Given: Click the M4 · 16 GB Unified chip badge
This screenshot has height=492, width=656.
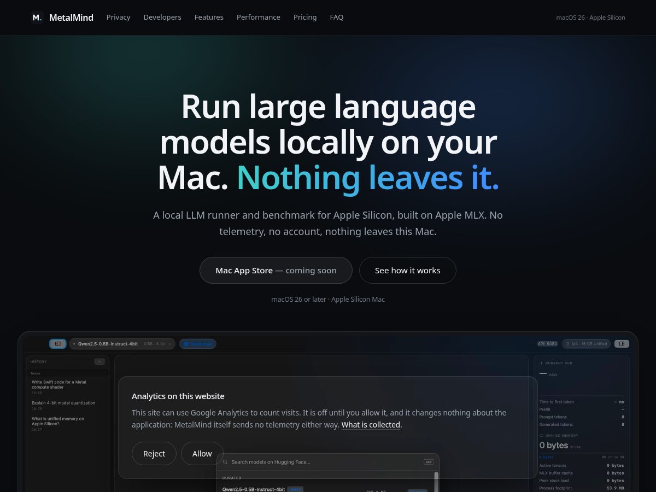Looking at the screenshot, I should pos(586,344).
